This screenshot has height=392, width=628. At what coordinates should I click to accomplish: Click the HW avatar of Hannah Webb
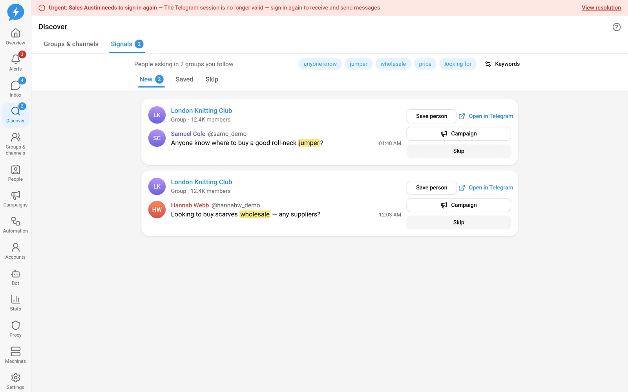click(x=157, y=209)
